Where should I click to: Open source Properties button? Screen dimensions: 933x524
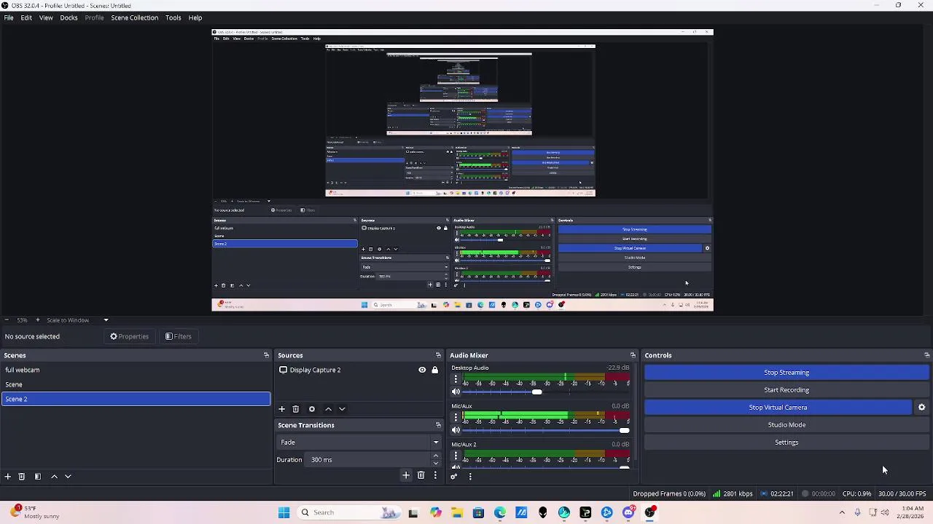click(x=129, y=336)
